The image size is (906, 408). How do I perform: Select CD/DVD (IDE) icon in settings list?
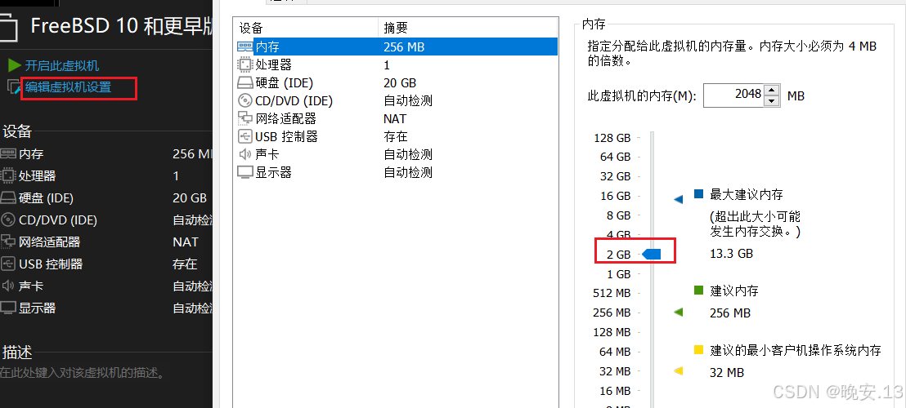tap(245, 101)
